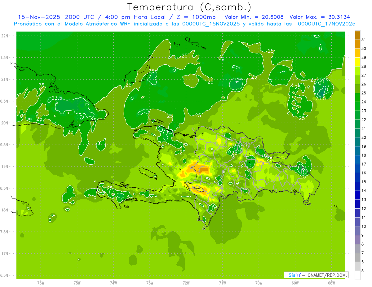
Task: Click the orange swatch between 30 and 31
Action: pos(357,44)
